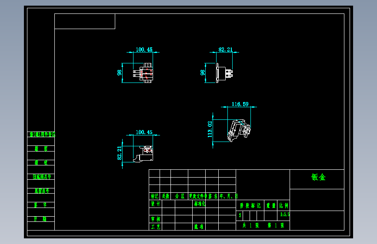The width and height of the screenshot is (377, 244).
Task: Click the 年、月、日 label
Action: (228, 196)
